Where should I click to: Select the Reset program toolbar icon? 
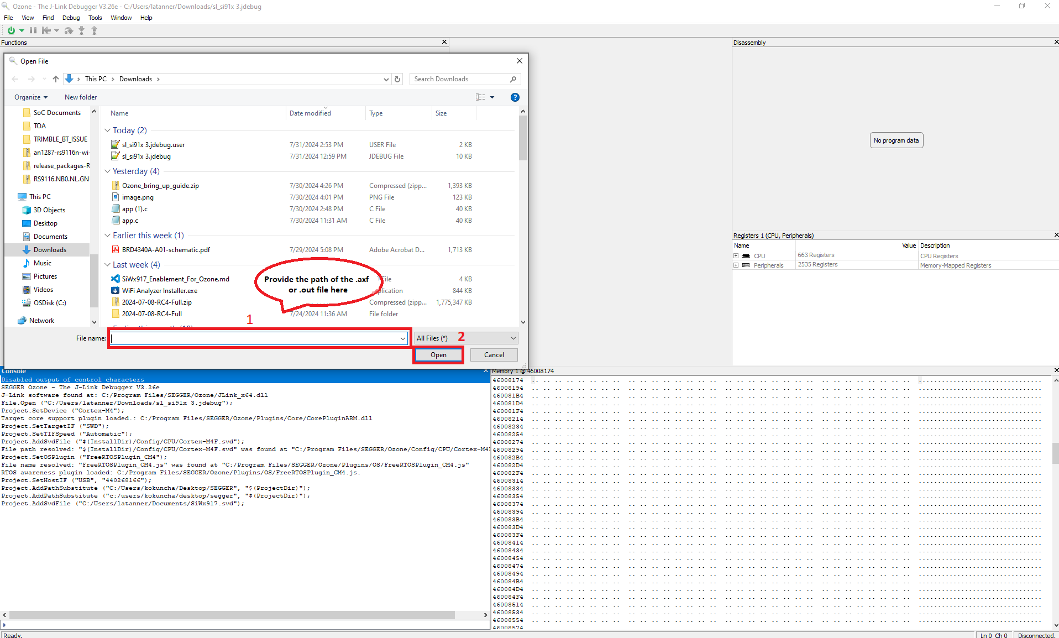click(x=46, y=30)
